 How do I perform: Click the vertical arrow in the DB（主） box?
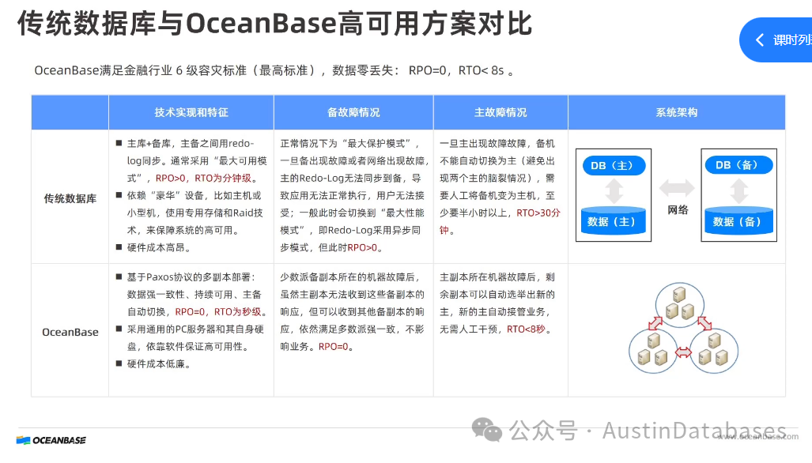[x=614, y=191]
